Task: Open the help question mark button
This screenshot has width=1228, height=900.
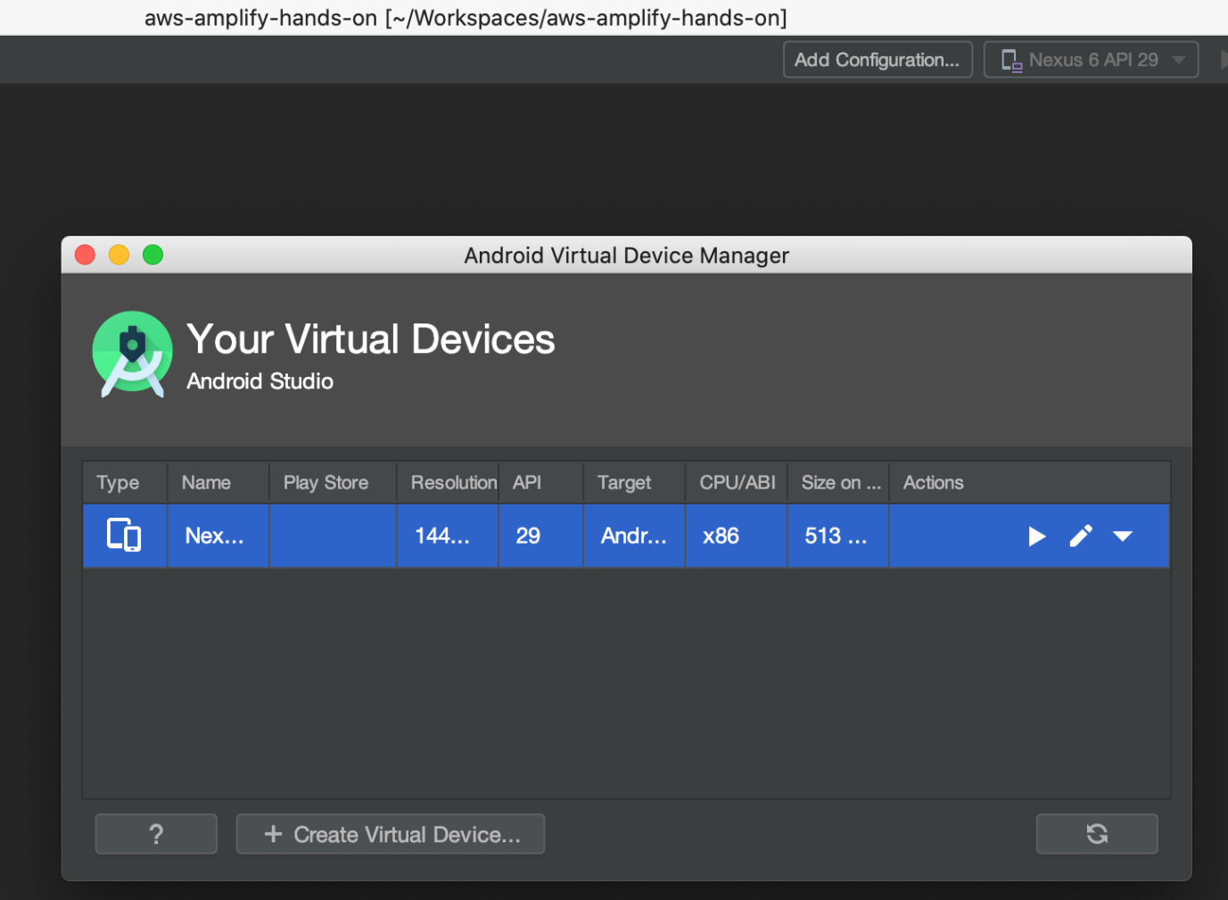Action: (156, 834)
